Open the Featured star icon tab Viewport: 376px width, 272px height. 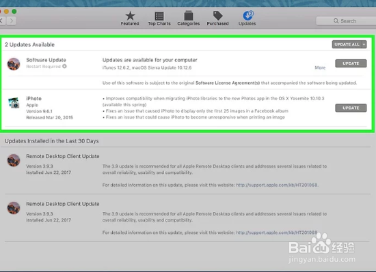point(130,16)
